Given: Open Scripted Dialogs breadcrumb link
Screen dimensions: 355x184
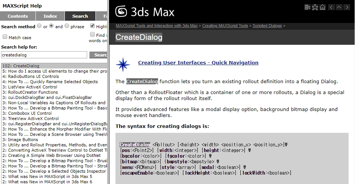Looking at the screenshot, I should 267,26.
